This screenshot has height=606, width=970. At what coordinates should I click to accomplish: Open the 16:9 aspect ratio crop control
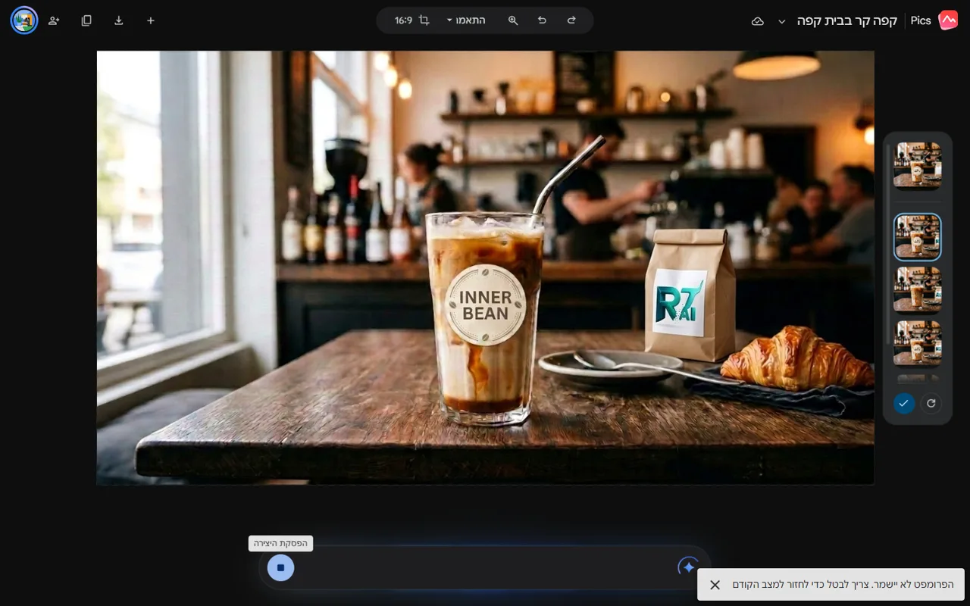[411, 20]
